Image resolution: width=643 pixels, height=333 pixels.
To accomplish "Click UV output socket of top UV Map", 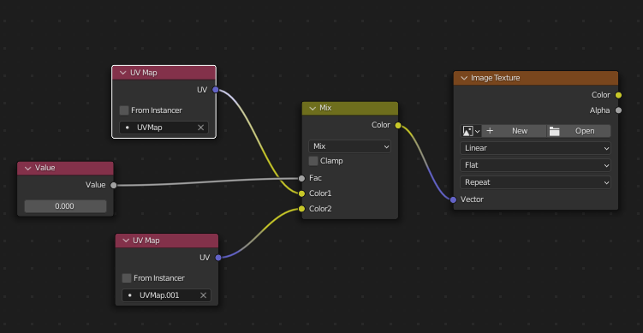I will [215, 90].
